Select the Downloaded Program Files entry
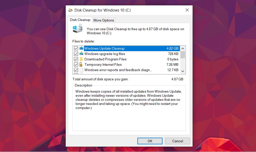The width and height of the screenshot is (256, 152). click(x=106, y=59)
